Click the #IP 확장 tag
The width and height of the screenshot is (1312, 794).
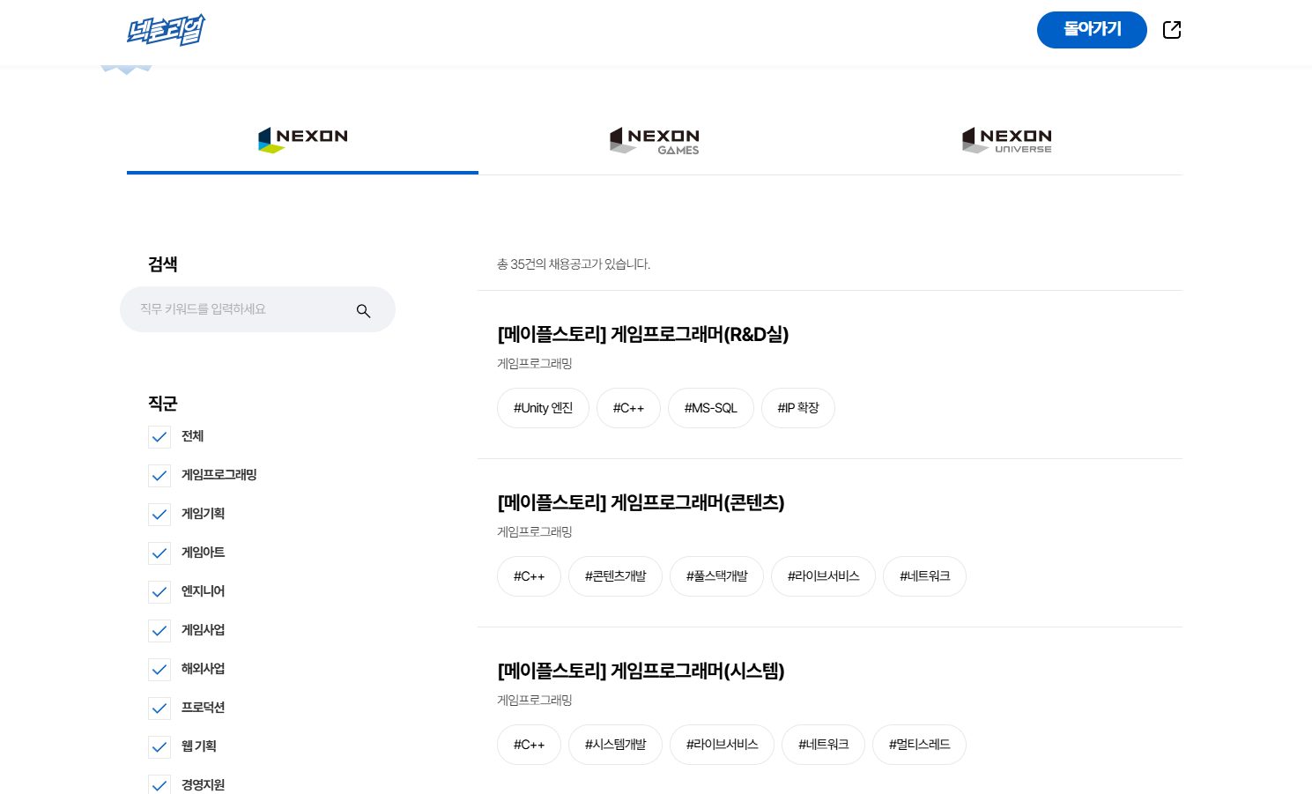pos(798,408)
